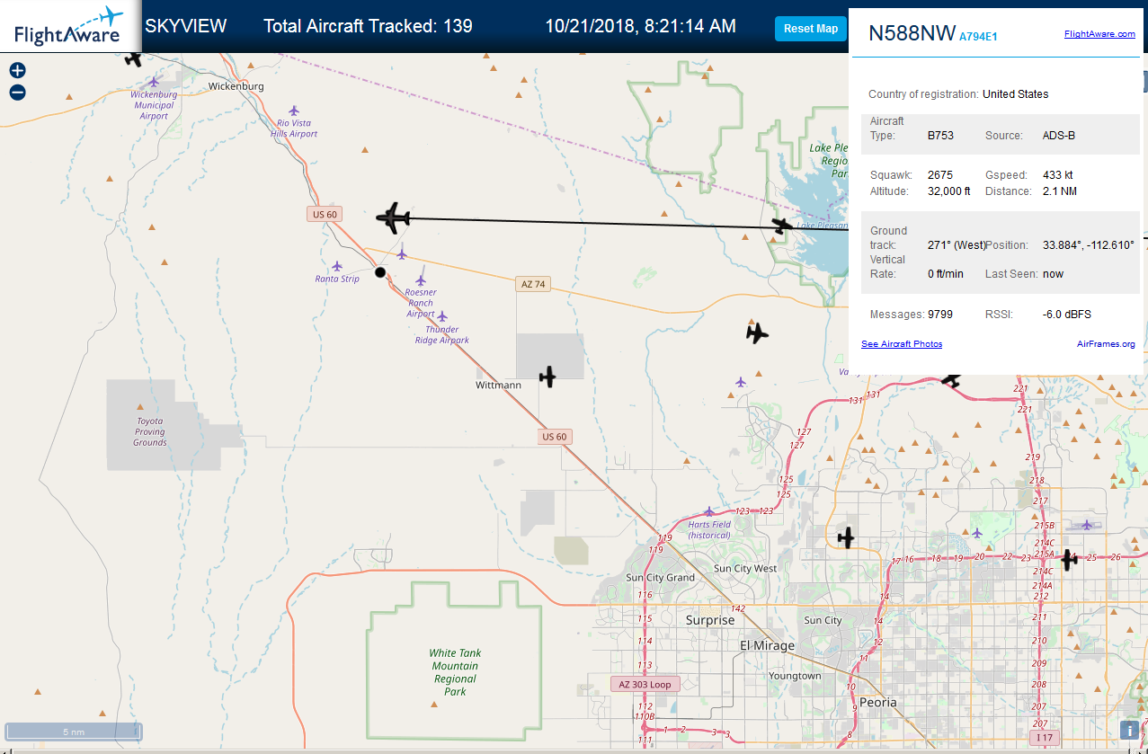Screen dimensions: 1148x754
Task: Click White Tank Mountain Regional Park label
Action: coord(455,672)
